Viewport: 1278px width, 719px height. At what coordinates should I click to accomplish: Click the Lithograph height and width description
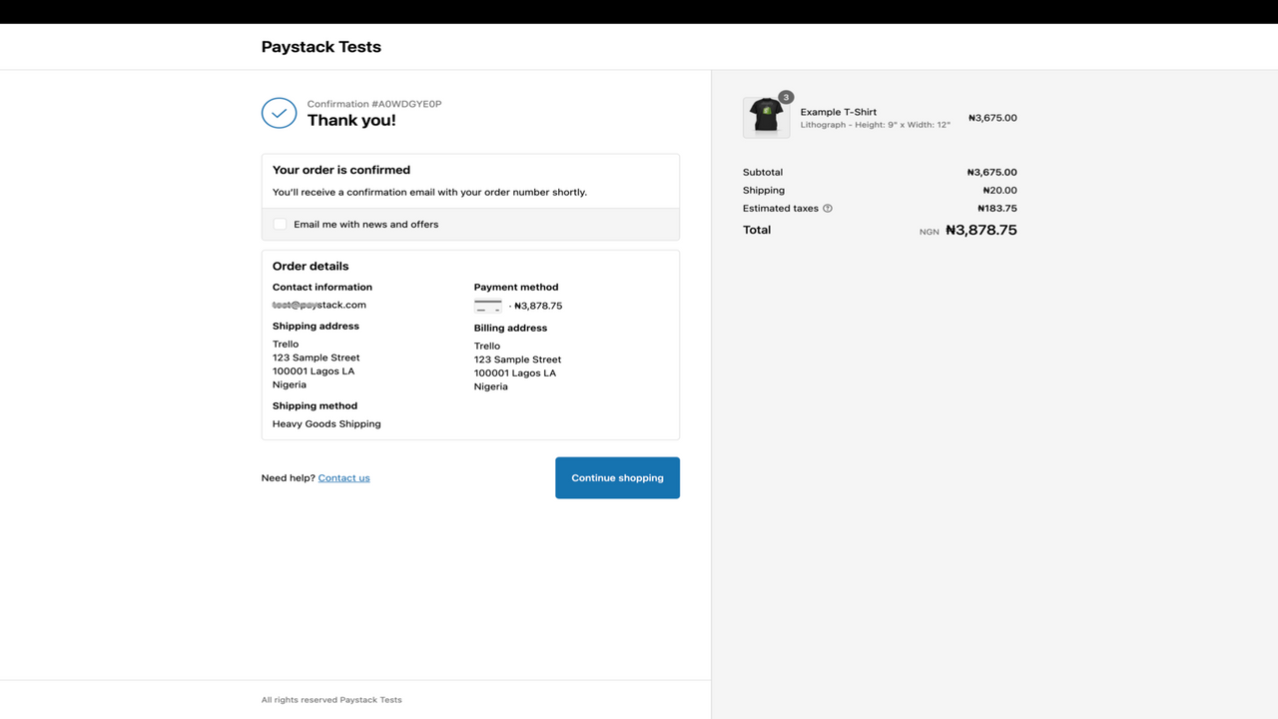point(876,125)
